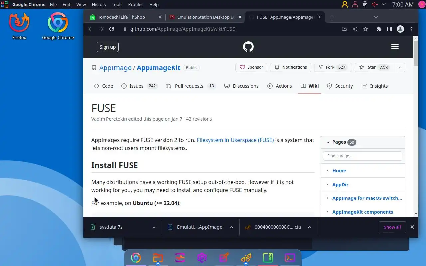Click the Sponsor button

point(252,67)
